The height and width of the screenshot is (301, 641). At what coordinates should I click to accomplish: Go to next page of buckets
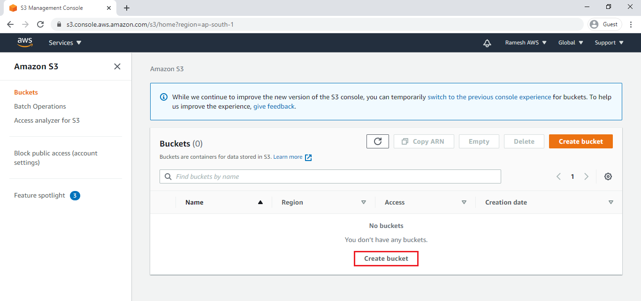coord(586,176)
